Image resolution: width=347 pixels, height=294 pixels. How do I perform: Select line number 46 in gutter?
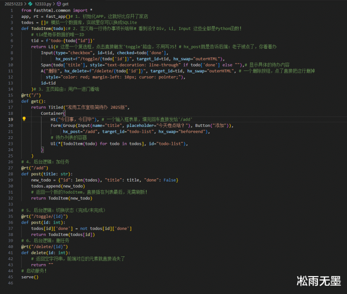(x=11, y=283)
